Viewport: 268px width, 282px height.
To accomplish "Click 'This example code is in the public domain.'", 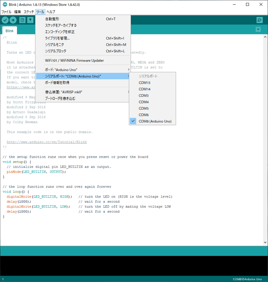I will [50, 132].
